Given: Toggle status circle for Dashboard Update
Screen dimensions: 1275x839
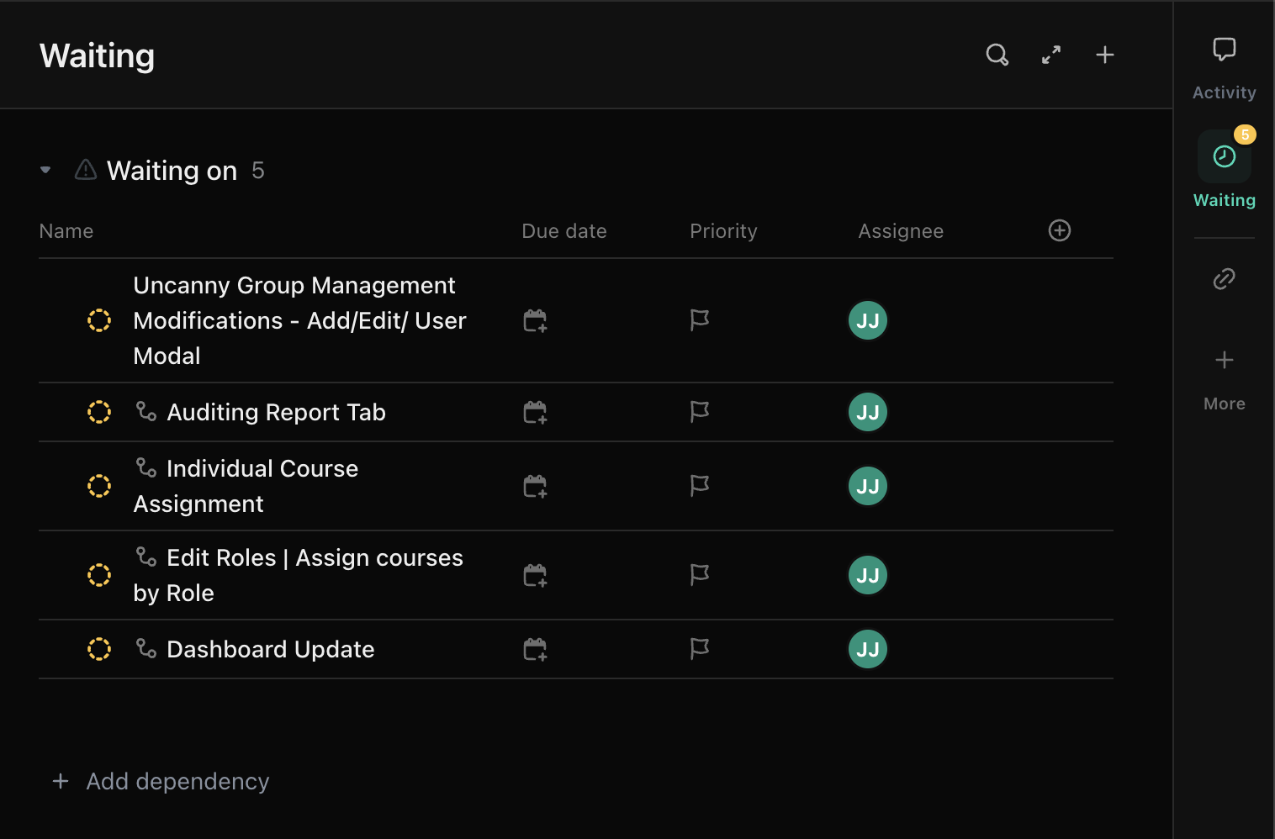Looking at the screenshot, I should pos(99,649).
